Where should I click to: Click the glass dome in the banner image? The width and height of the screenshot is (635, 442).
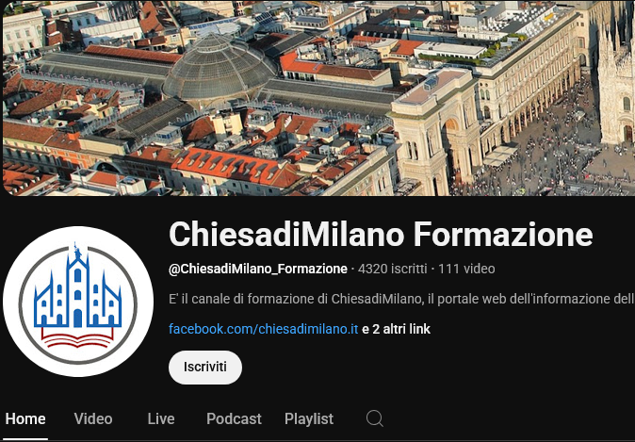click(x=220, y=67)
